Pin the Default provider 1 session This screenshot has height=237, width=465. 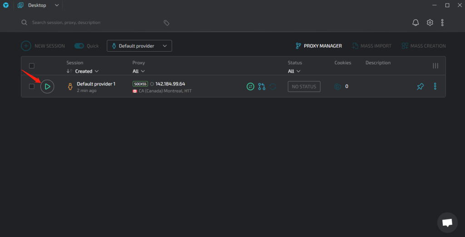click(x=420, y=86)
